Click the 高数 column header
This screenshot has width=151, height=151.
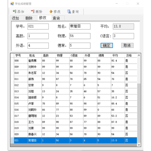(49, 55)
